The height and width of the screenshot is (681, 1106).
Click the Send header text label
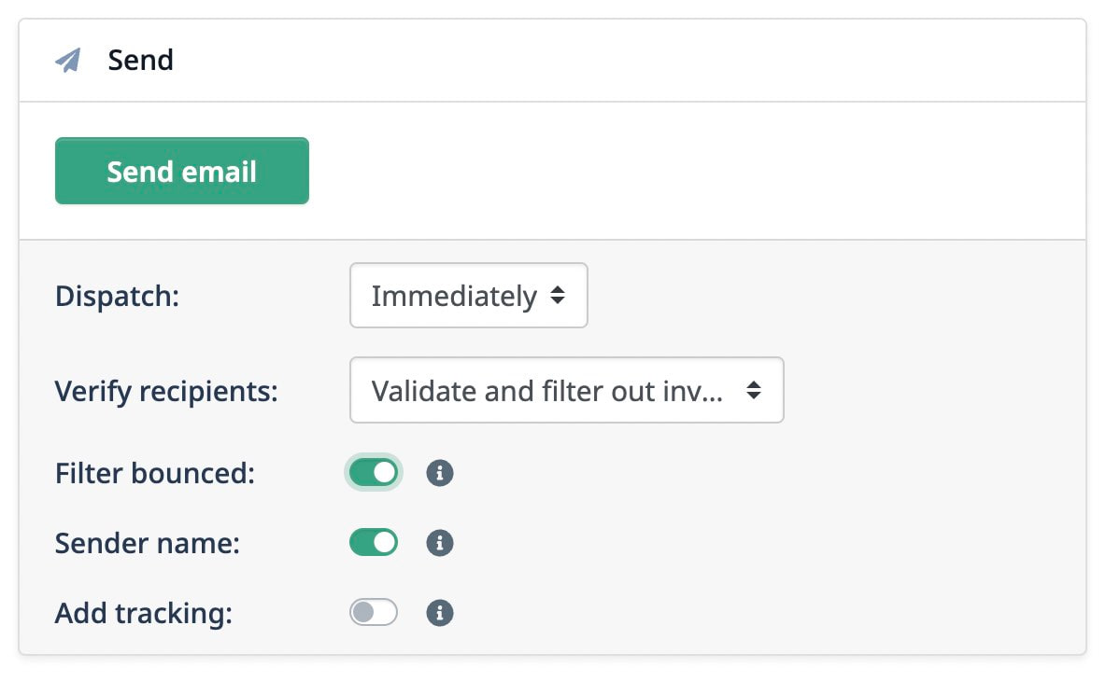pos(141,59)
